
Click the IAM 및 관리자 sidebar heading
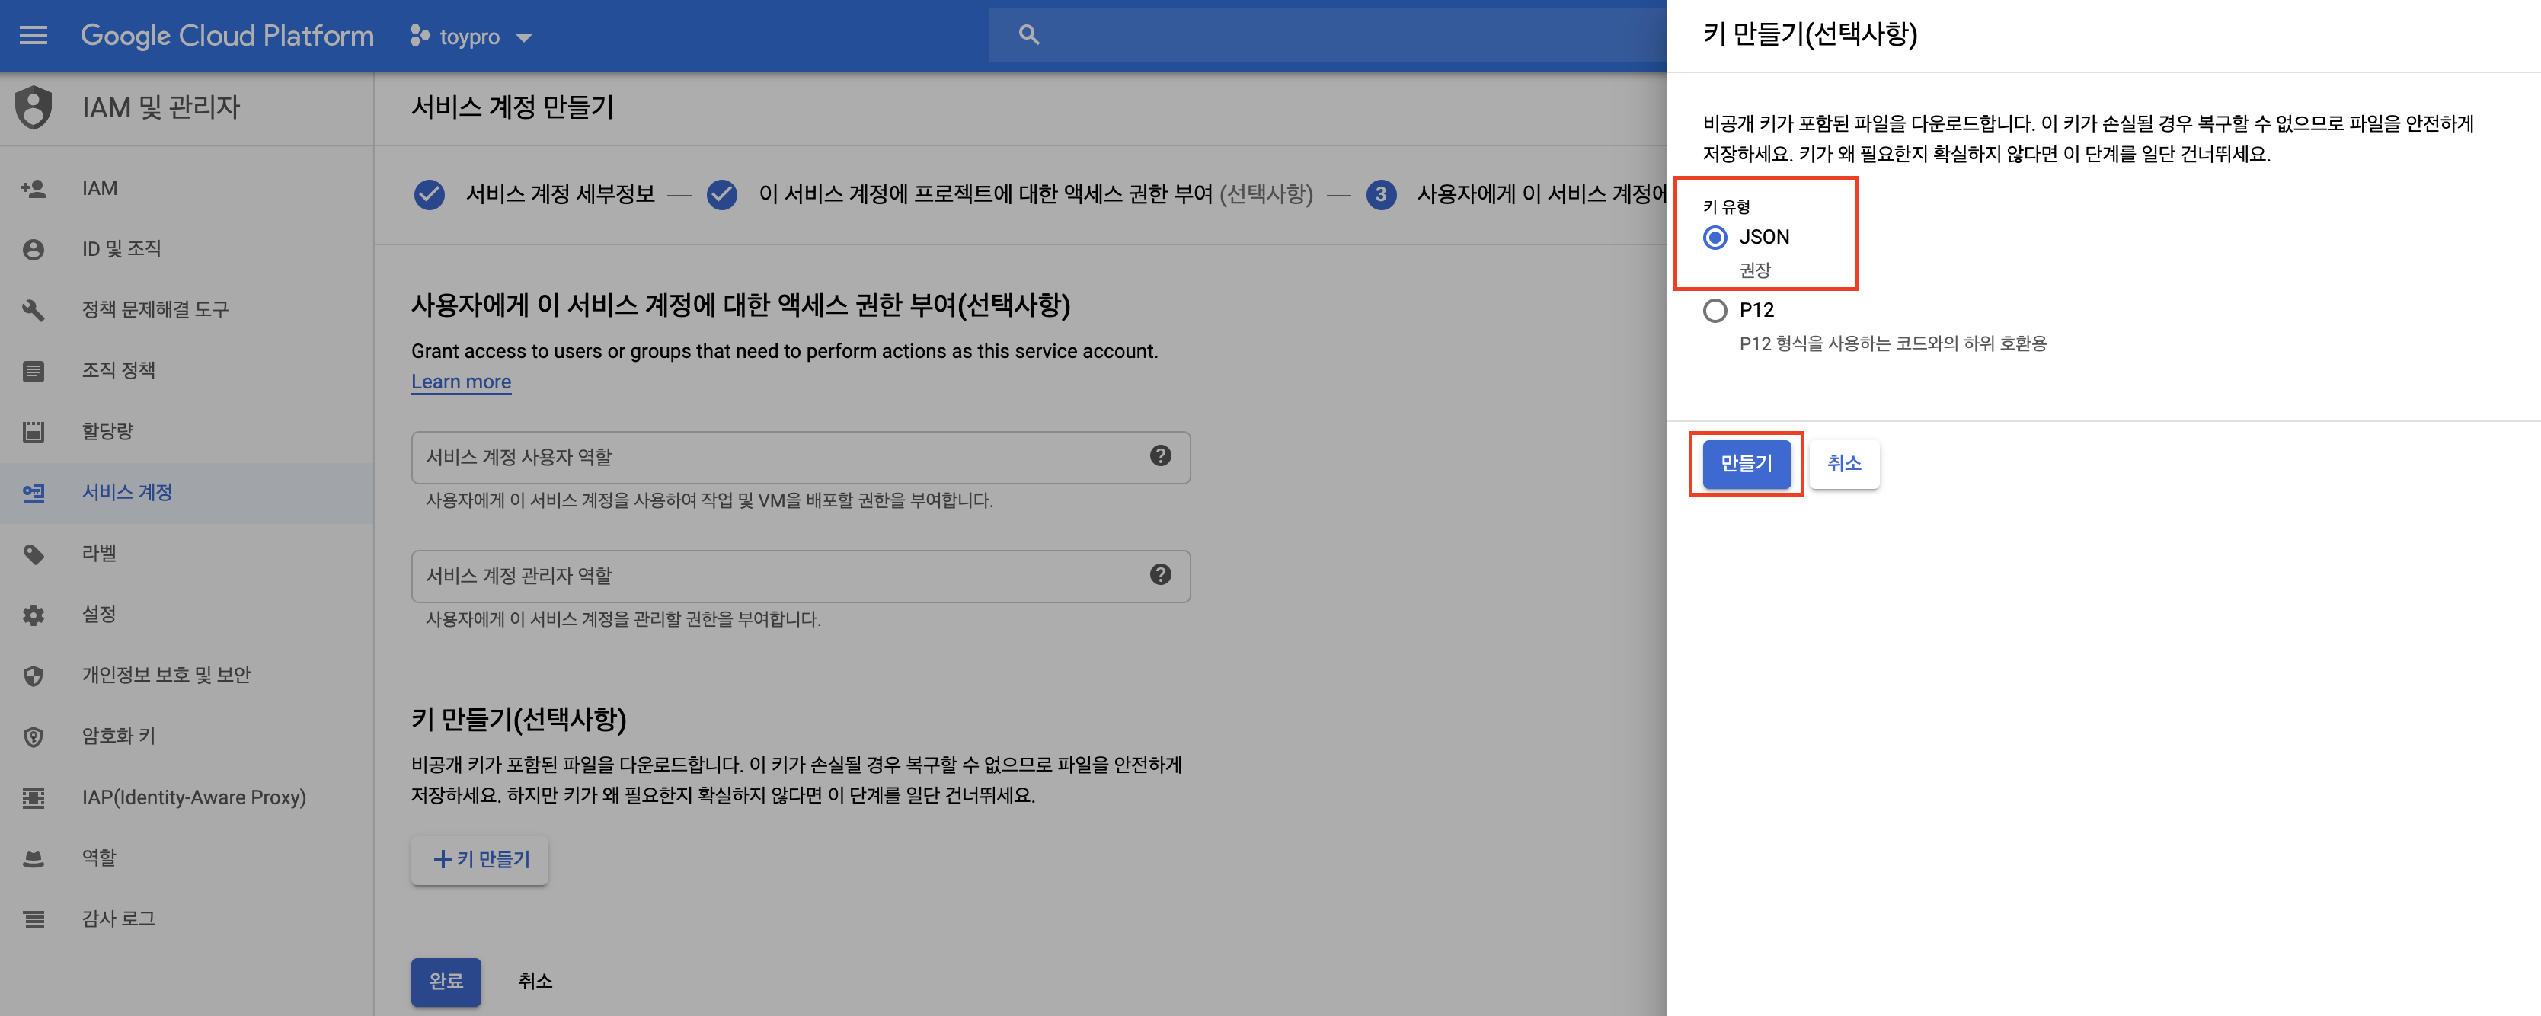[161, 107]
